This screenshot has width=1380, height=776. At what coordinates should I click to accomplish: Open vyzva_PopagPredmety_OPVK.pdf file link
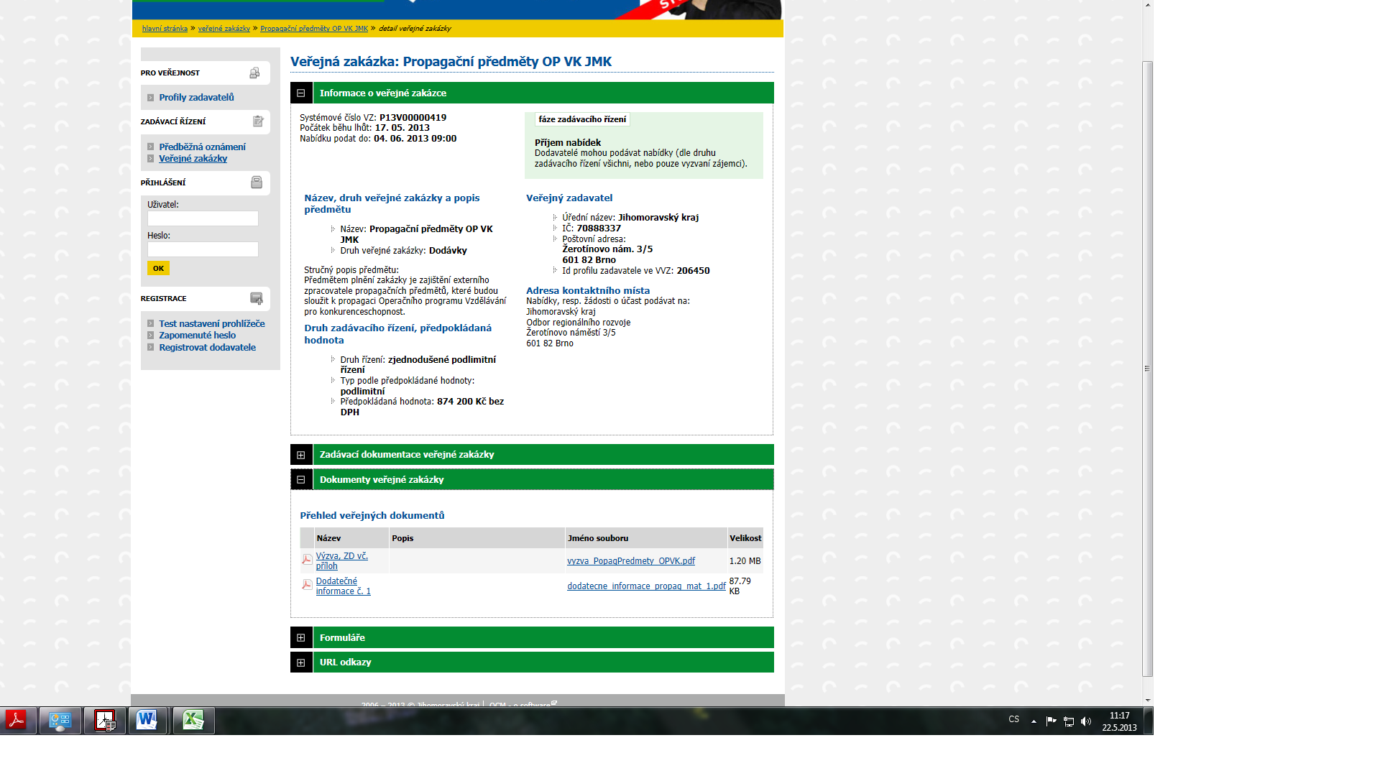tap(630, 561)
